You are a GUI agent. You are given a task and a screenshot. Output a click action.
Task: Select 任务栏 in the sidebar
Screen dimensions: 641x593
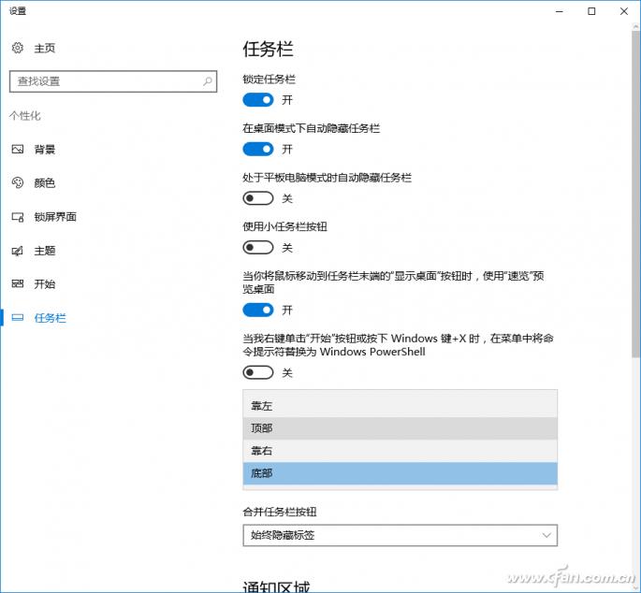coord(50,318)
